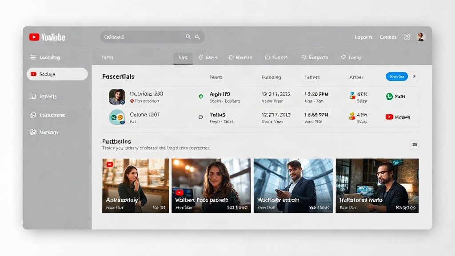The image size is (455, 256).
Task: Open the "Lopomt" link in the header
Action: [363, 37]
